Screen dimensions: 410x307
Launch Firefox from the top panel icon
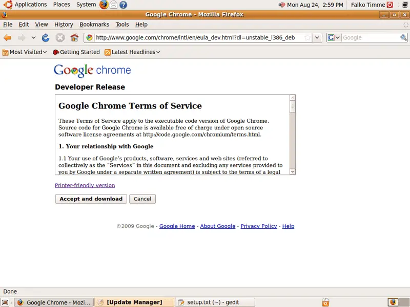point(104,5)
